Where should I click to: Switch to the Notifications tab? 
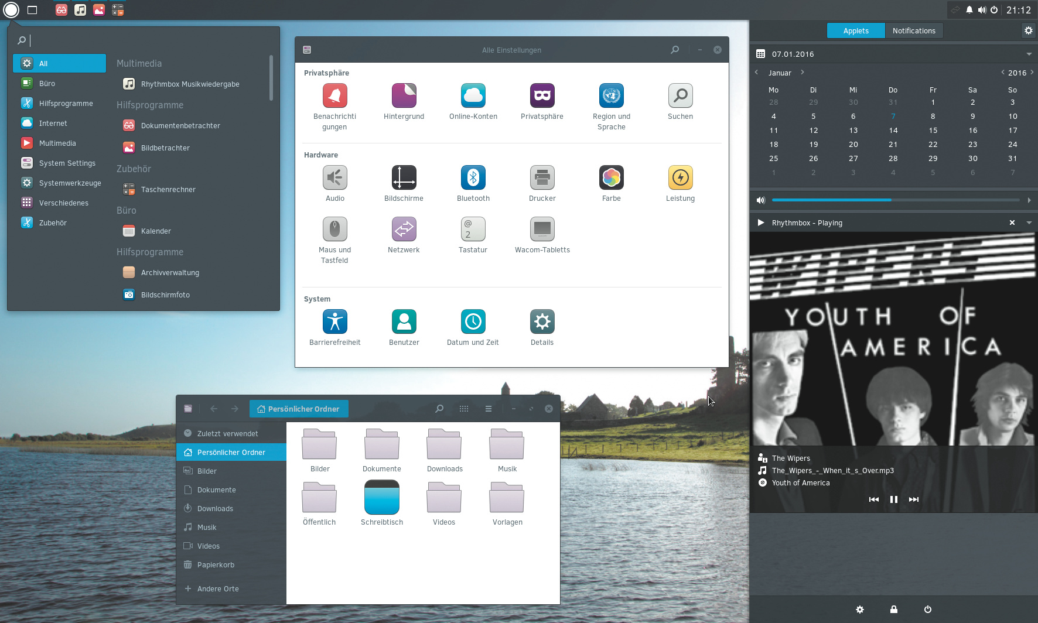click(x=913, y=30)
